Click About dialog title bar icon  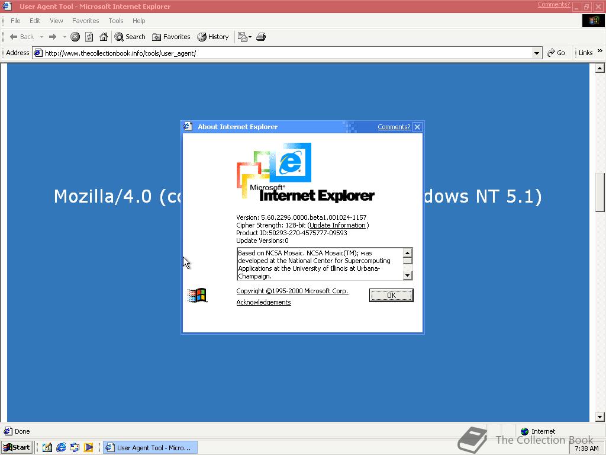(x=188, y=127)
